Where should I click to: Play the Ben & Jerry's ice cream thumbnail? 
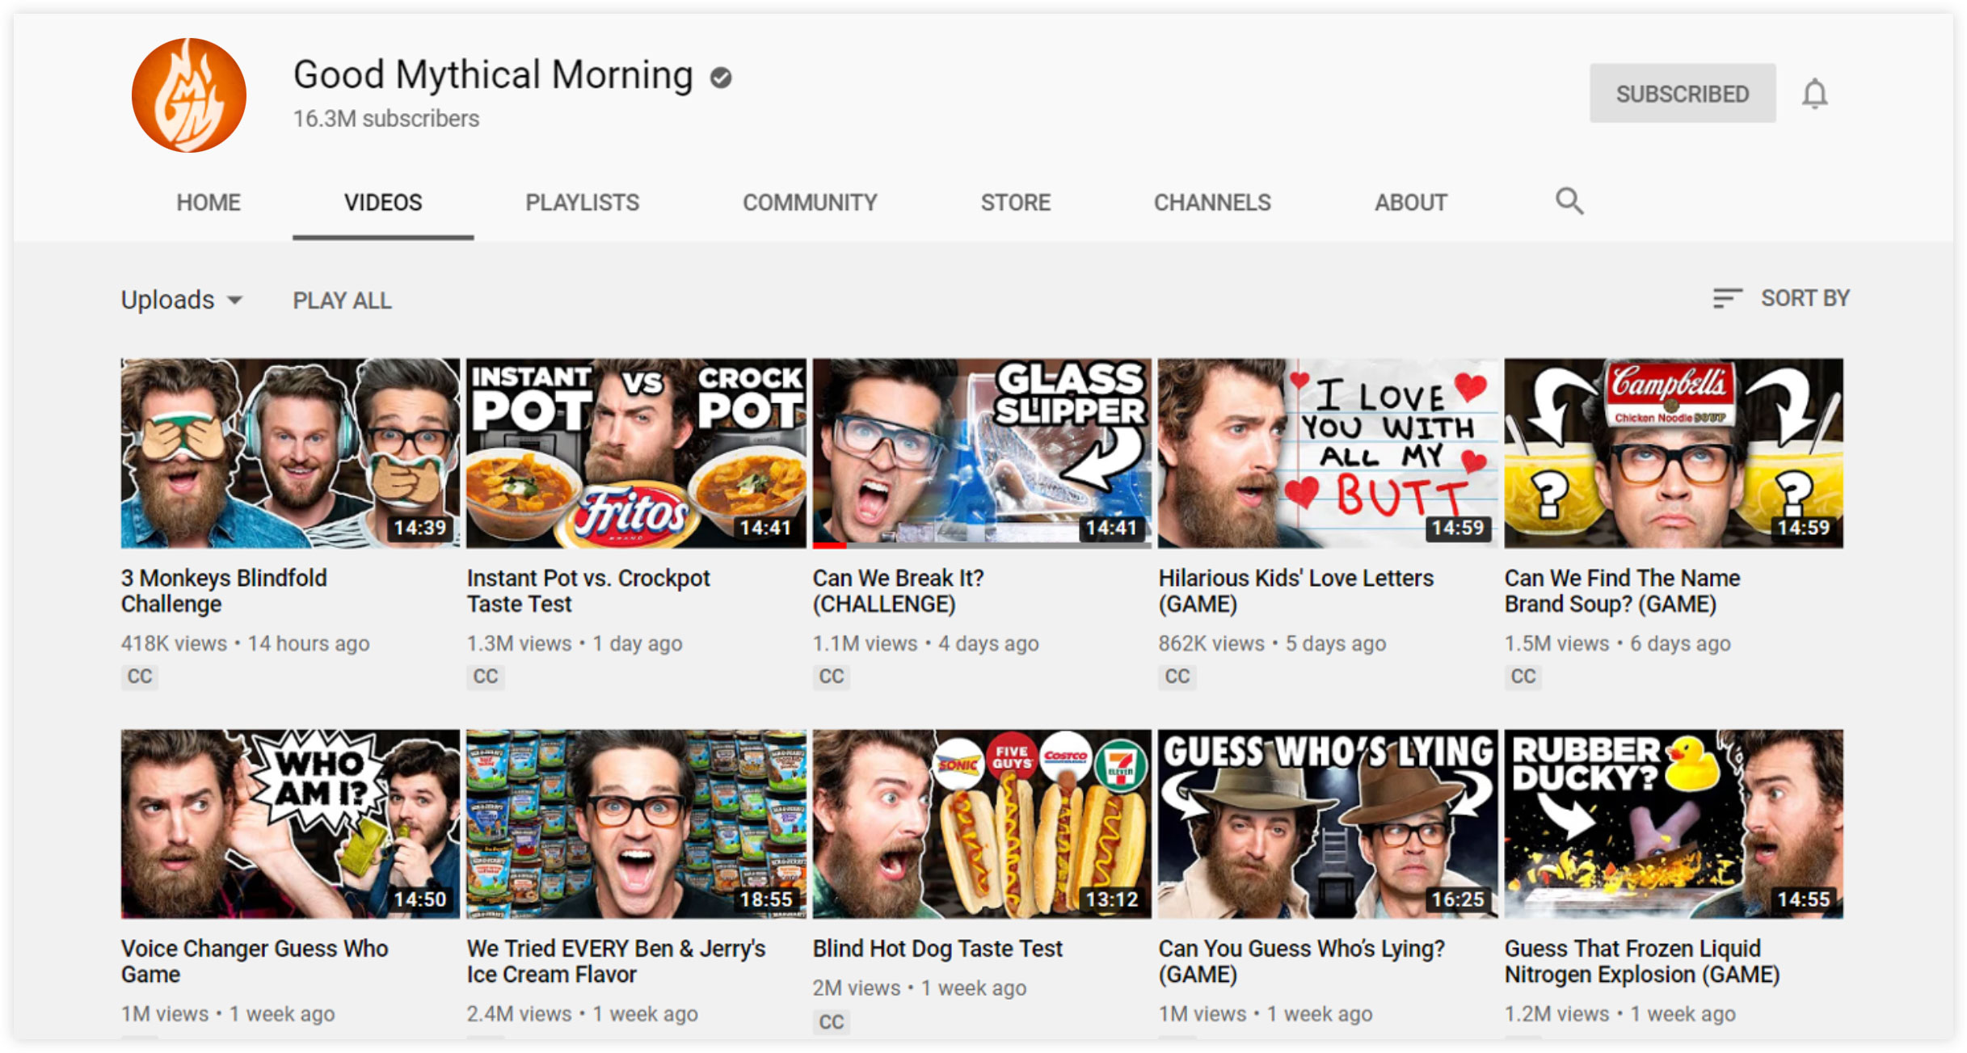pyautogui.click(x=636, y=824)
